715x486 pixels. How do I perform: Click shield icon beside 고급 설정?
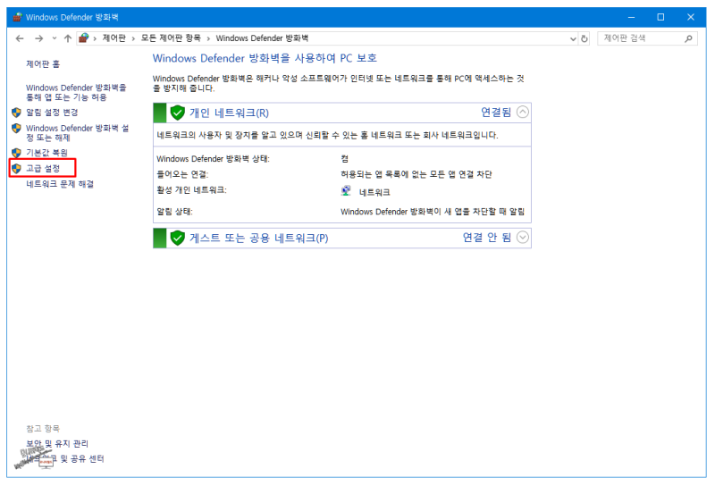tap(16, 168)
